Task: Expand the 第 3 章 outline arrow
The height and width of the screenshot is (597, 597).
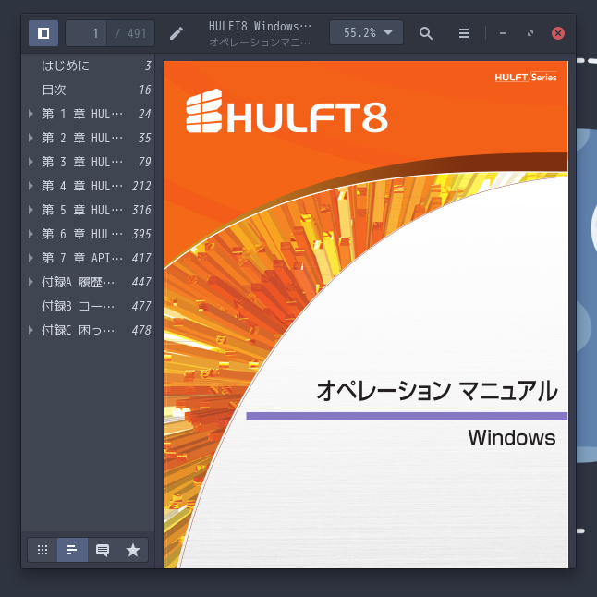Action: click(x=30, y=162)
